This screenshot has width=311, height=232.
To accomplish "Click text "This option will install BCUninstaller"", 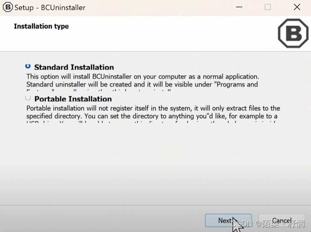I will click(x=79, y=76).
